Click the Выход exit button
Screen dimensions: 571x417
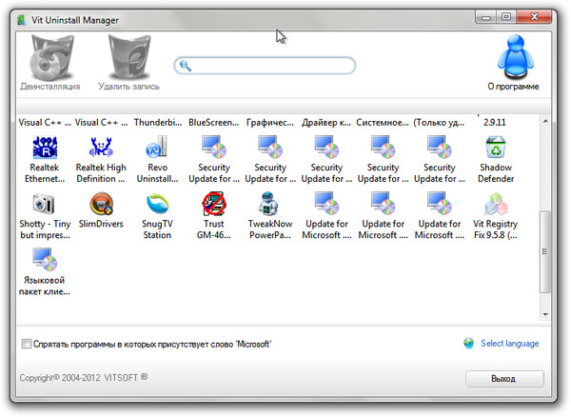[504, 379]
